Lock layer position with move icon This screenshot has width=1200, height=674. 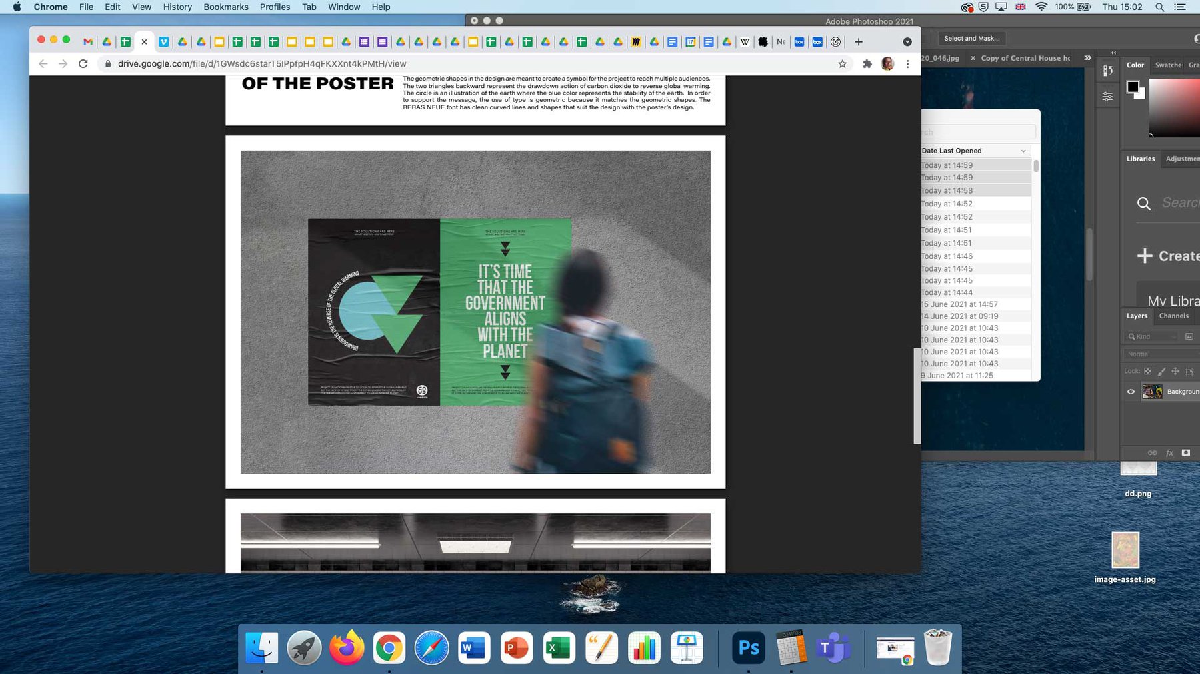click(1175, 371)
